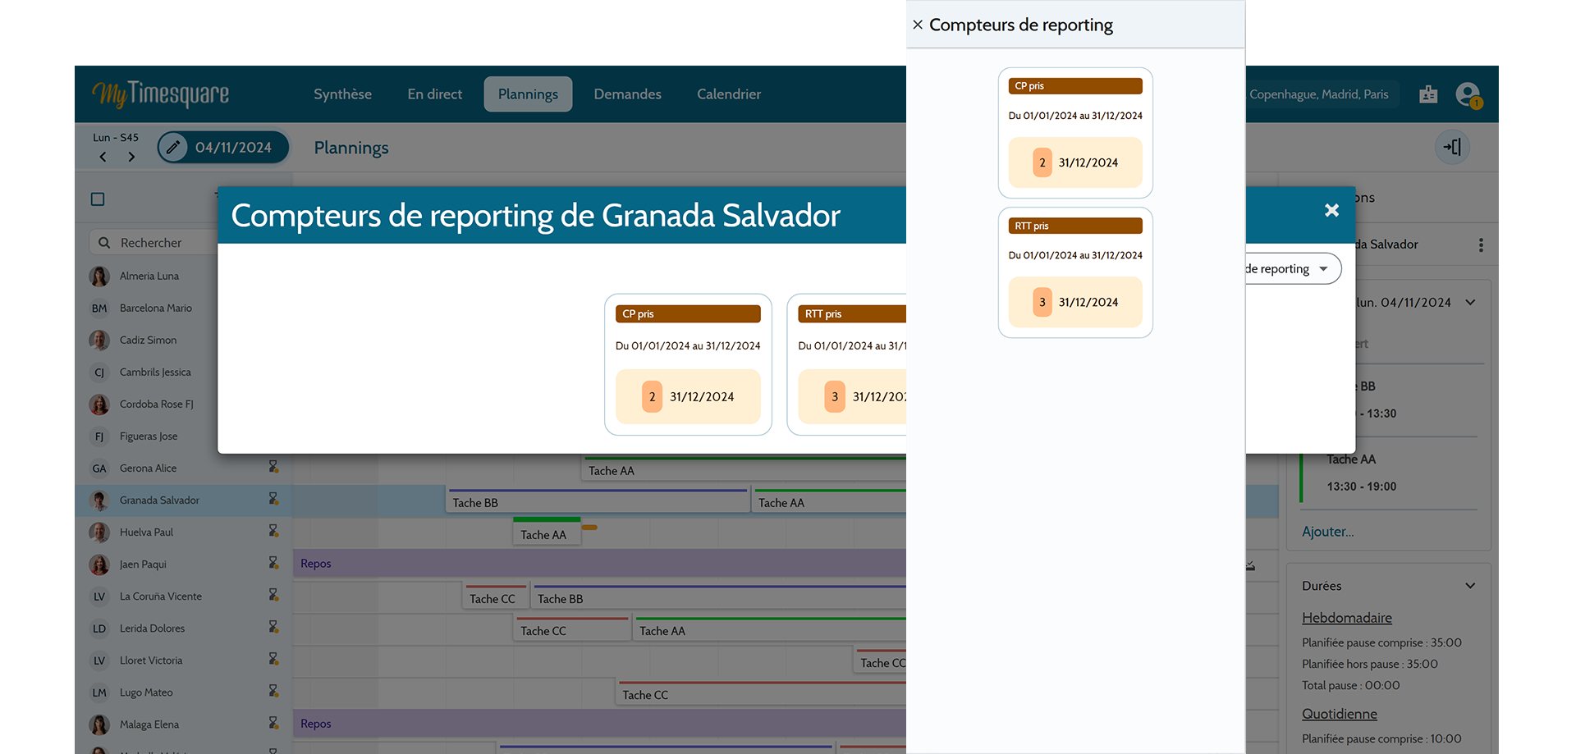The width and height of the screenshot is (1576, 754).
Task: Open the Hebdomadaire link
Action: point(1346,618)
